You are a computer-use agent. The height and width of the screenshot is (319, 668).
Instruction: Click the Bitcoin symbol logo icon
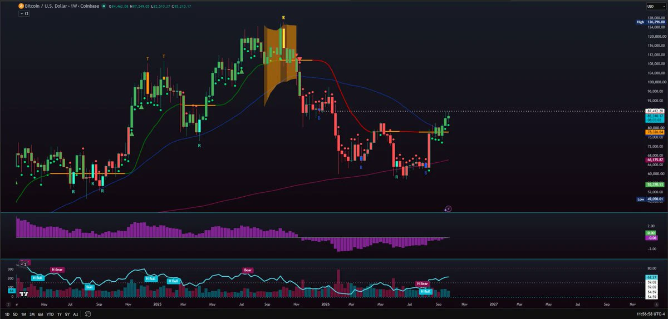pos(21,6)
